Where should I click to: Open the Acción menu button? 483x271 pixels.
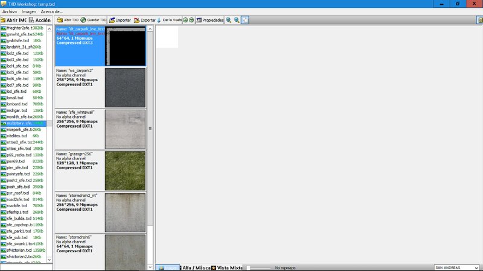click(x=40, y=20)
